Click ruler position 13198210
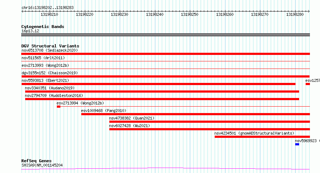Screen dimensions: 320x173 [49, 14]
